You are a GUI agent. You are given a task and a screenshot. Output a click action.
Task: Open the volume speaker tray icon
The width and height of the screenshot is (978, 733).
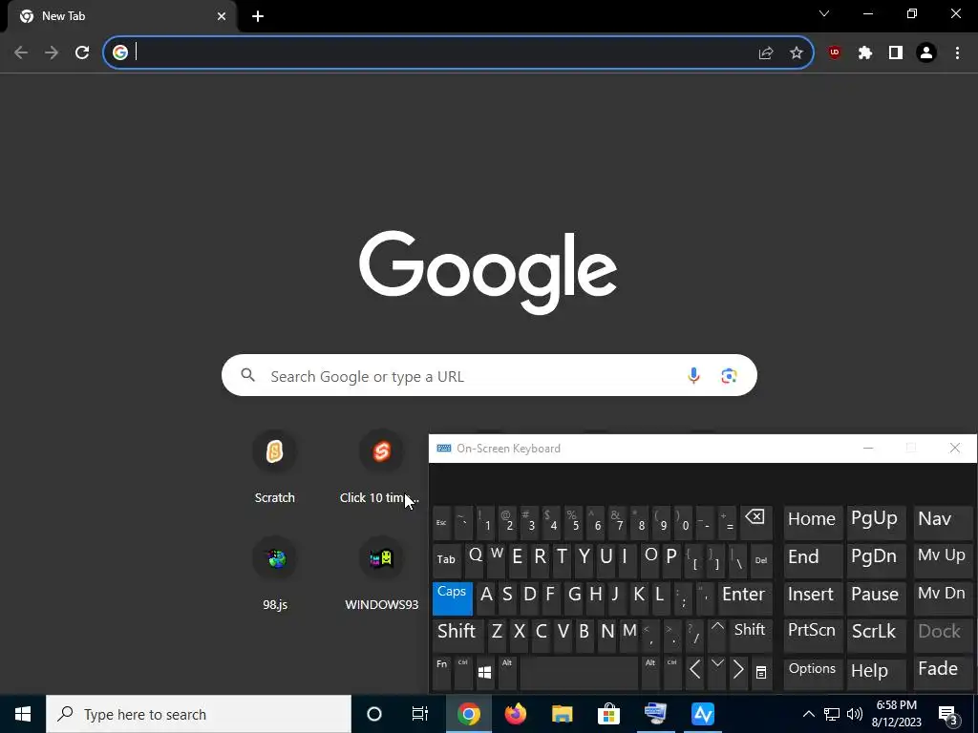(x=855, y=714)
